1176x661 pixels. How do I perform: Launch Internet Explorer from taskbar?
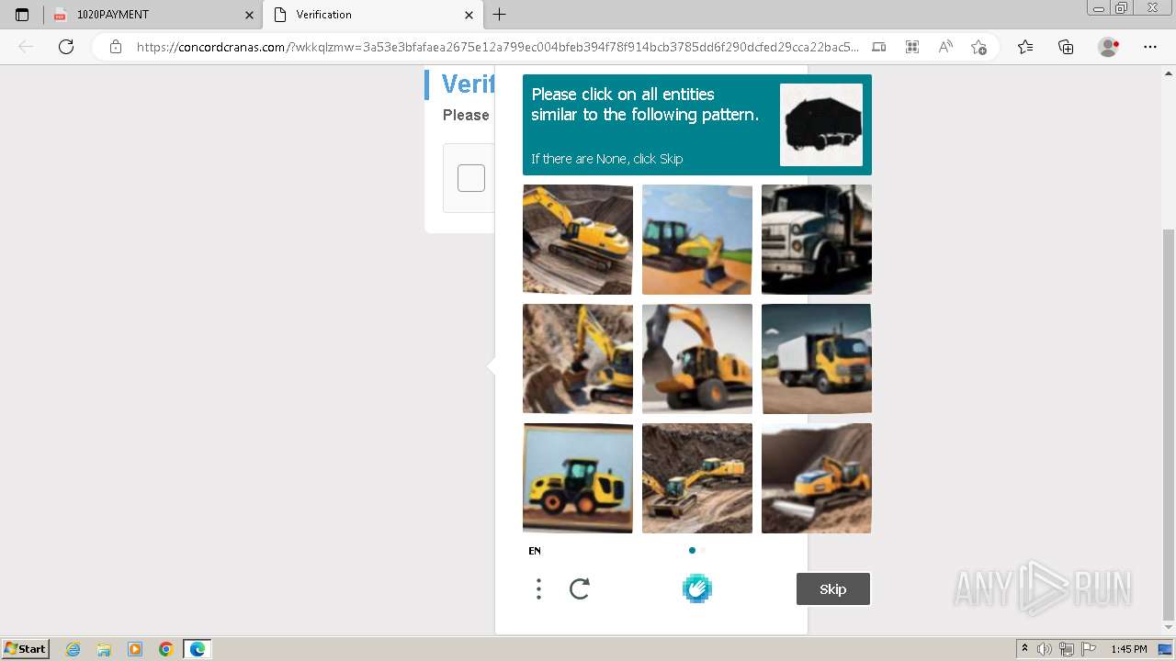pos(73,649)
